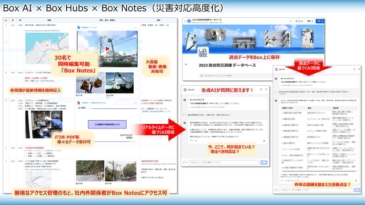Open the link in row 5 remarks column
The width and height of the screenshot is (365, 205).
pyautogui.click(x=158, y=164)
